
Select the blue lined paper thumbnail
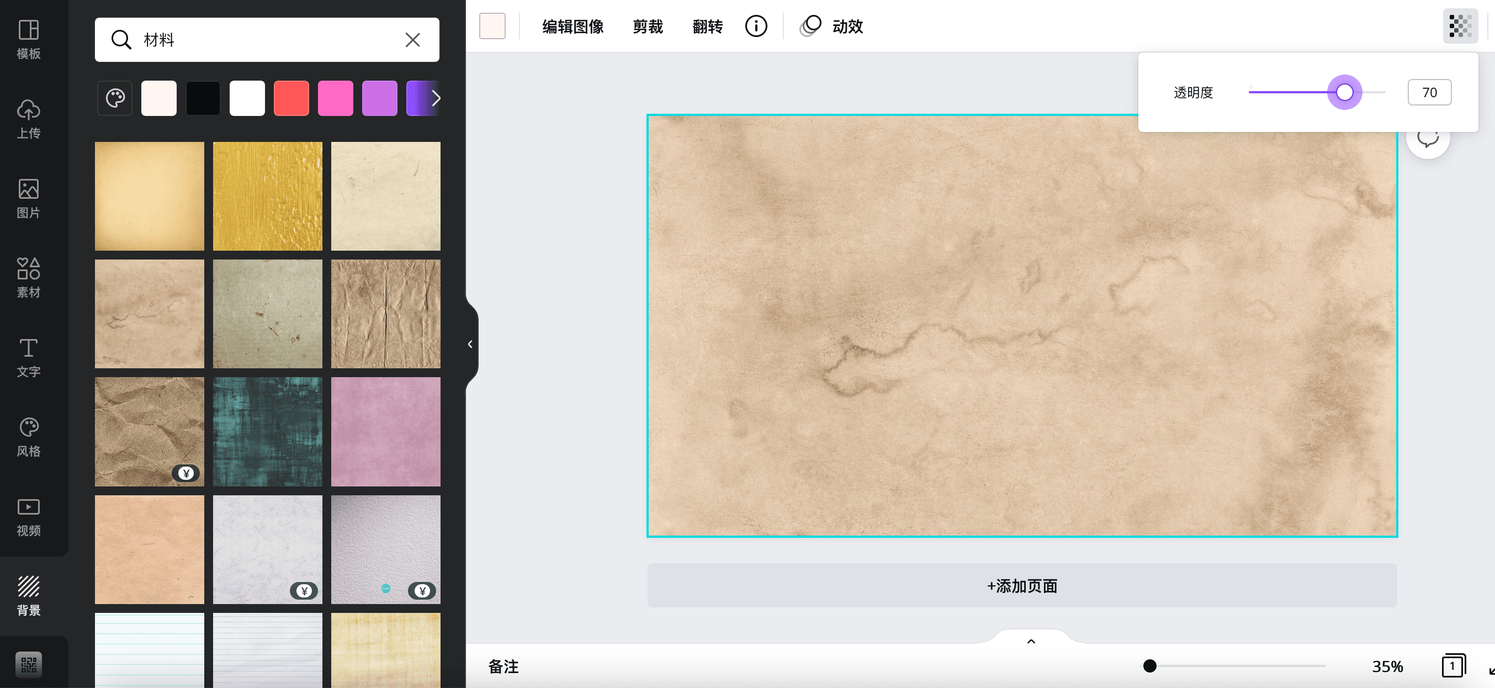(150, 650)
